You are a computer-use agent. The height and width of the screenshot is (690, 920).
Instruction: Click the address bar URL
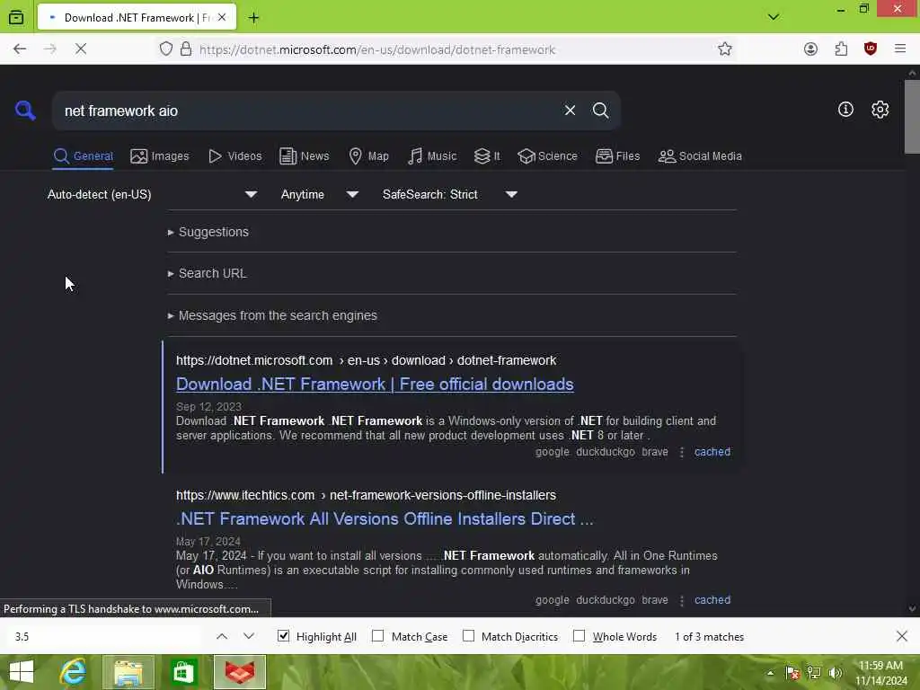coord(376,50)
